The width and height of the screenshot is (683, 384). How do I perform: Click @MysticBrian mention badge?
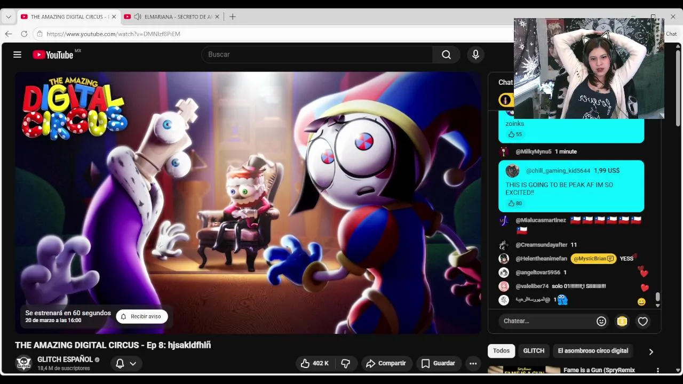tap(593, 259)
